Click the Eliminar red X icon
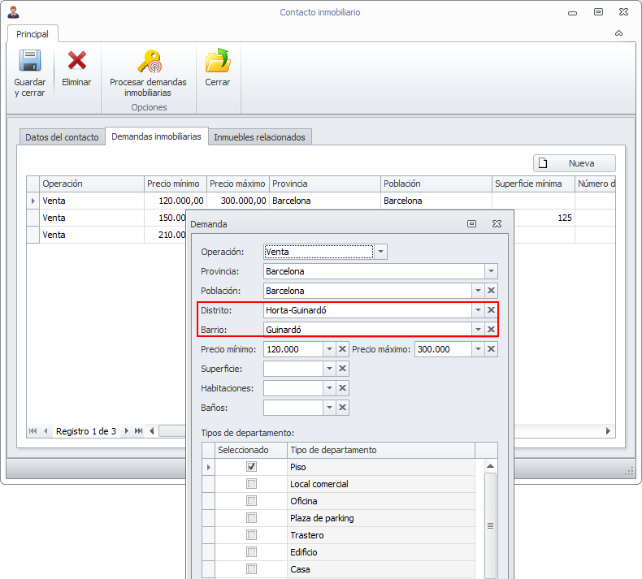Viewport: 642px width, 579px height. coord(76,60)
